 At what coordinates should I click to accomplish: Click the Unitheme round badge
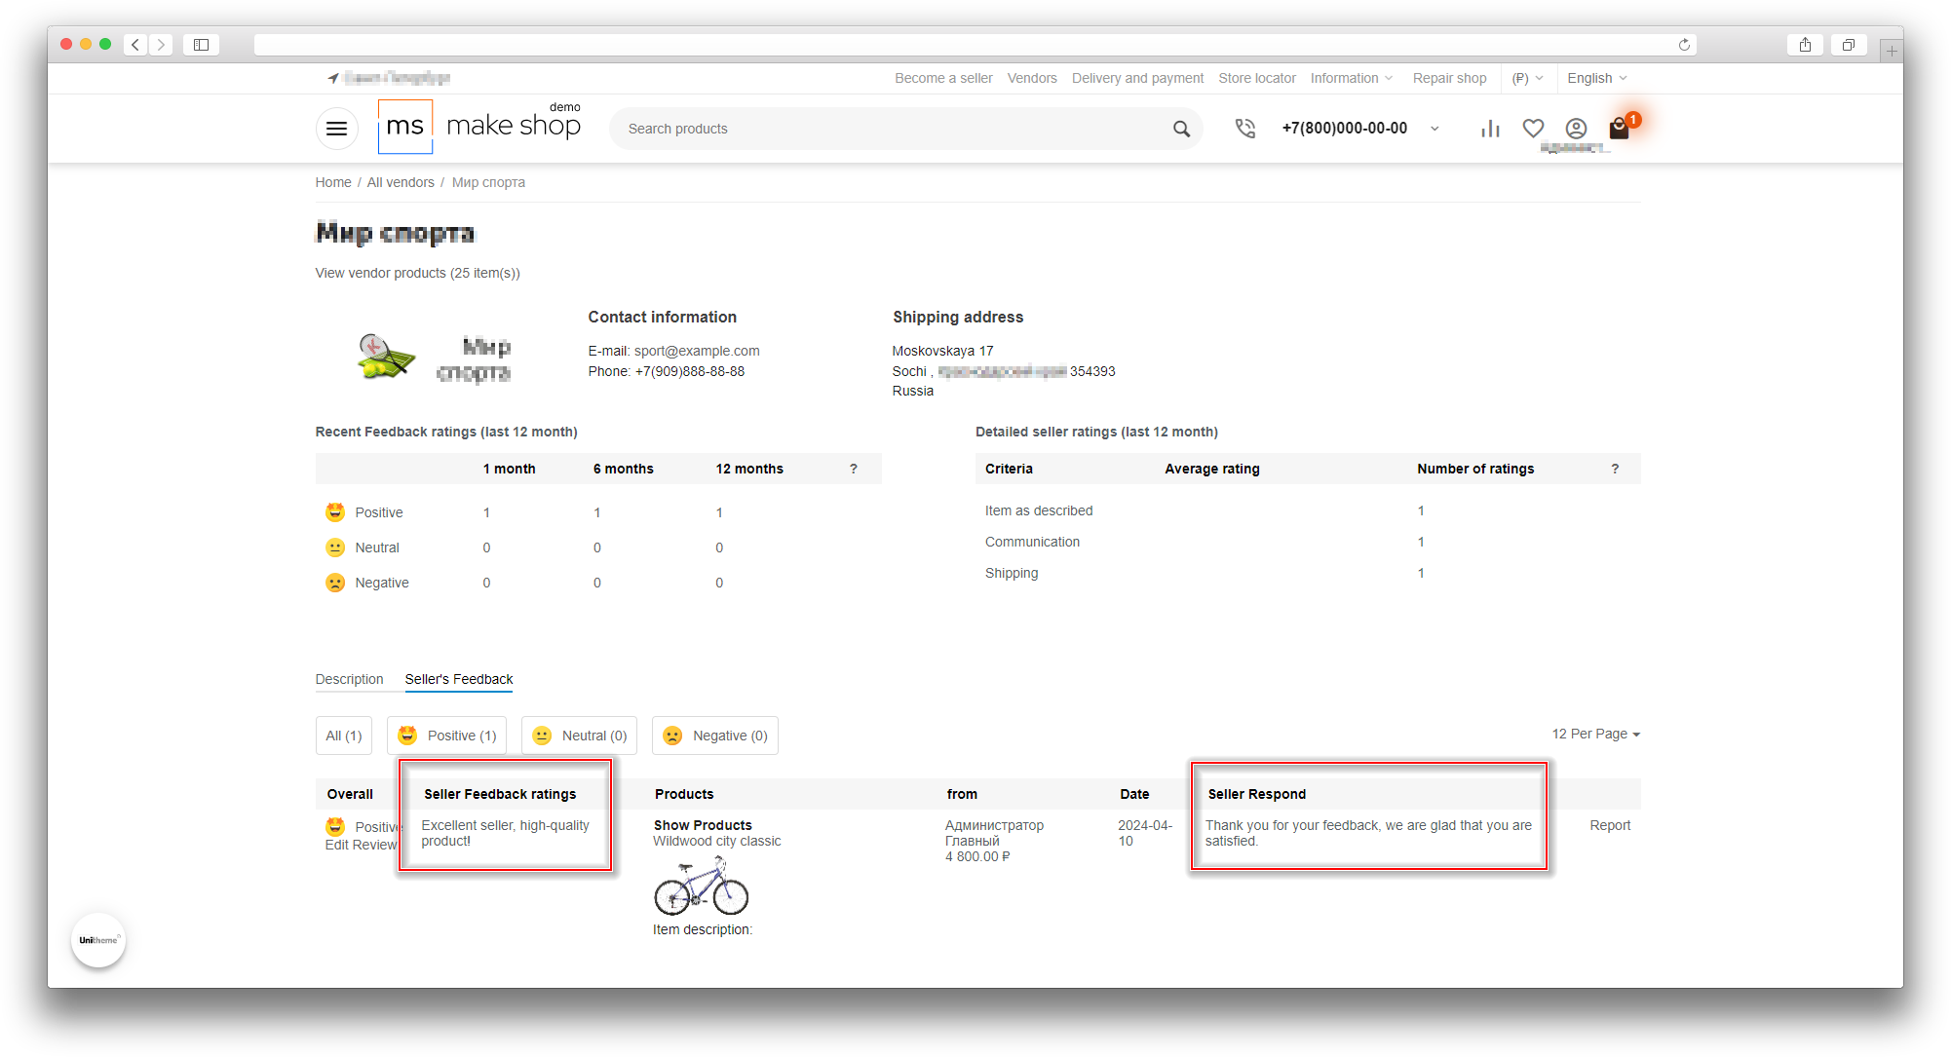click(x=98, y=940)
